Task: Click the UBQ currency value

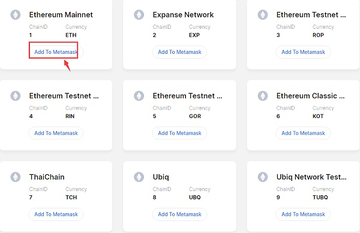Action: tap(194, 197)
